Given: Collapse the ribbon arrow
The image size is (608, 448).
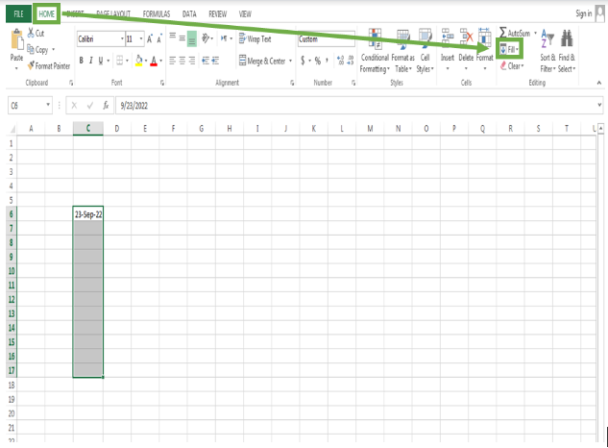Looking at the screenshot, I should [598, 83].
